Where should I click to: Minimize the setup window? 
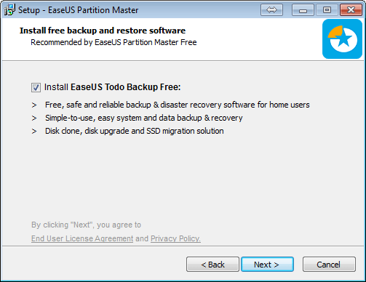click(303, 10)
